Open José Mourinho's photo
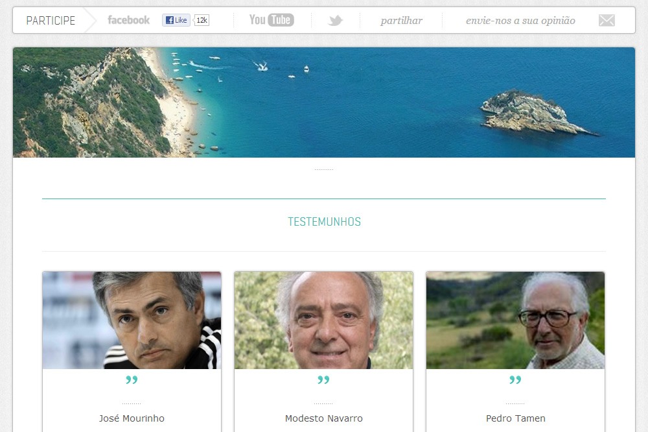 coord(132,320)
